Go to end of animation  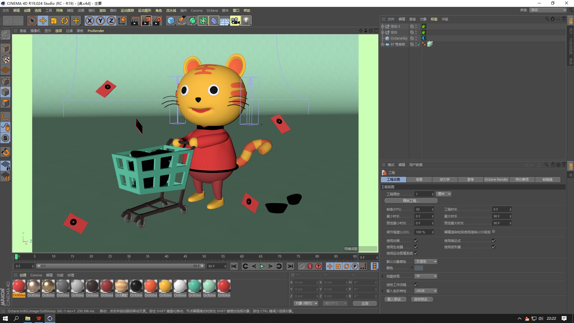pyautogui.click(x=290, y=266)
